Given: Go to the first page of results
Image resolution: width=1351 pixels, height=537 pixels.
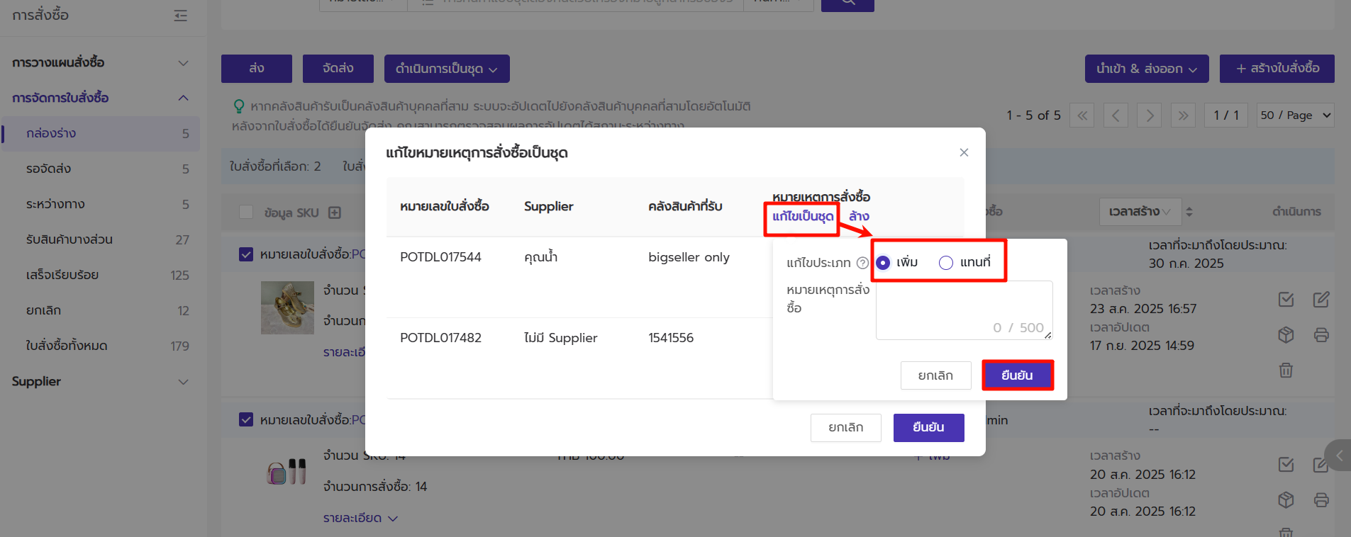Looking at the screenshot, I should point(1082,115).
